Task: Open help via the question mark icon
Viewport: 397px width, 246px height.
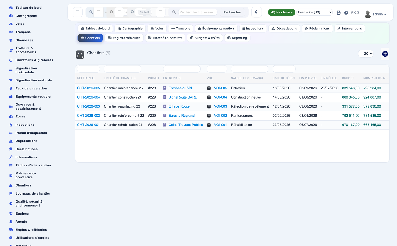Action: [346, 13]
